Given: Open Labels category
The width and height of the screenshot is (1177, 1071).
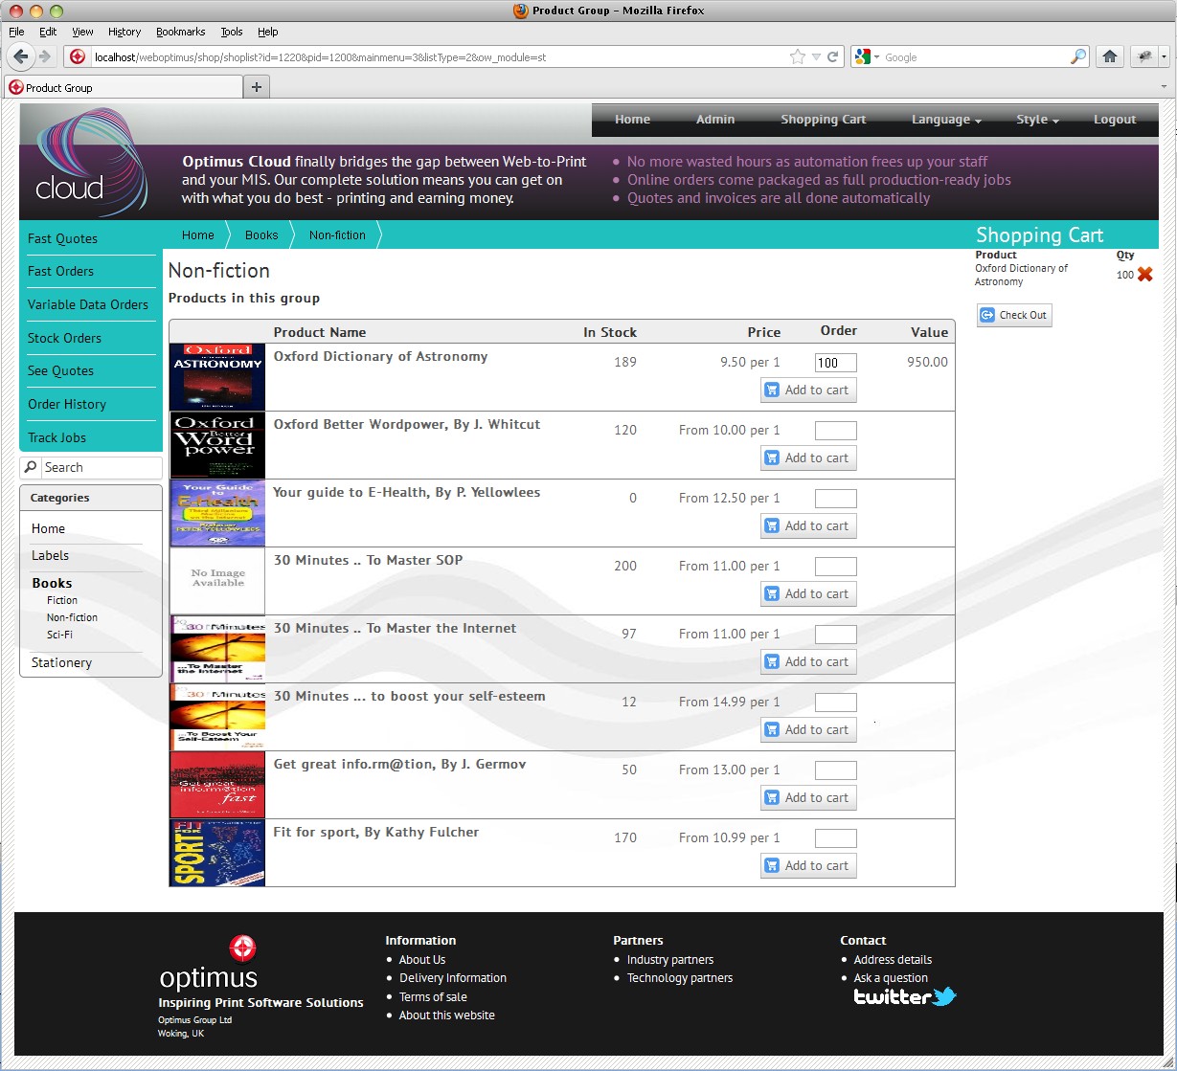Looking at the screenshot, I should pos(50,555).
